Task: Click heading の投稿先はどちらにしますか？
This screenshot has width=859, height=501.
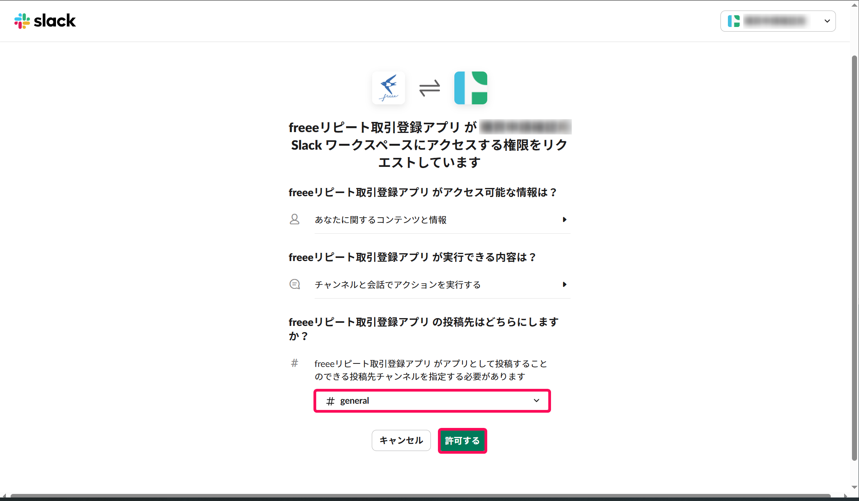Action: click(x=423, y=329)
